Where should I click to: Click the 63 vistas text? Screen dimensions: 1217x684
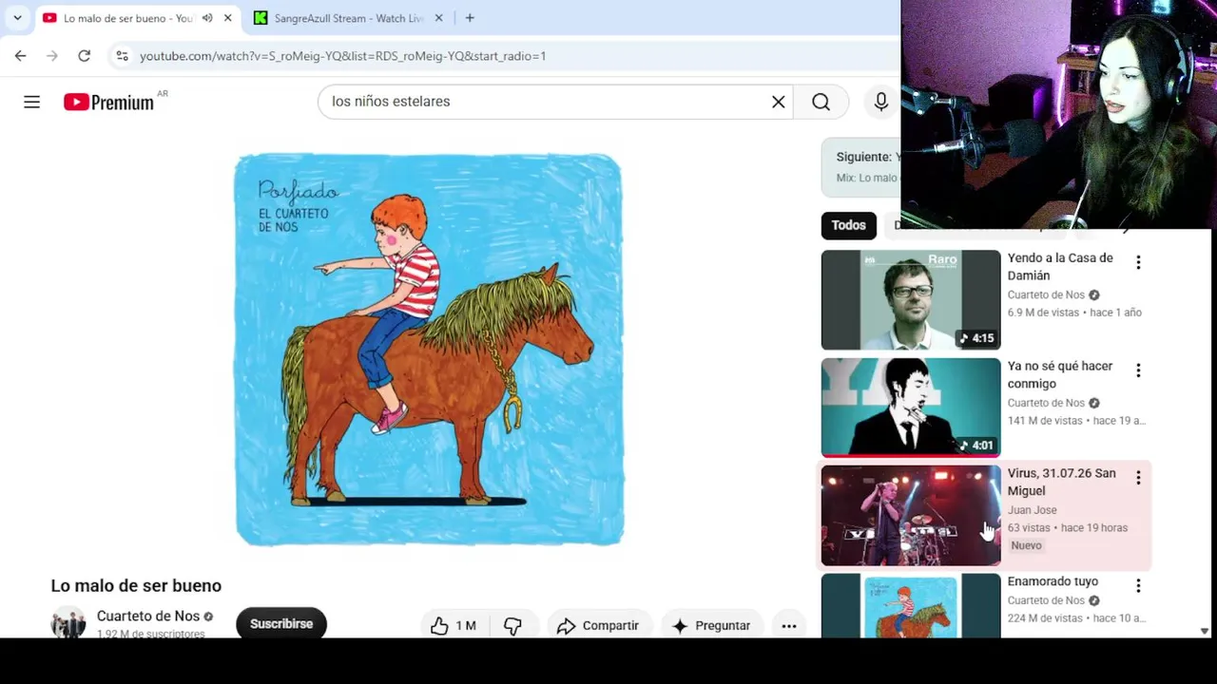point(1029,528)
